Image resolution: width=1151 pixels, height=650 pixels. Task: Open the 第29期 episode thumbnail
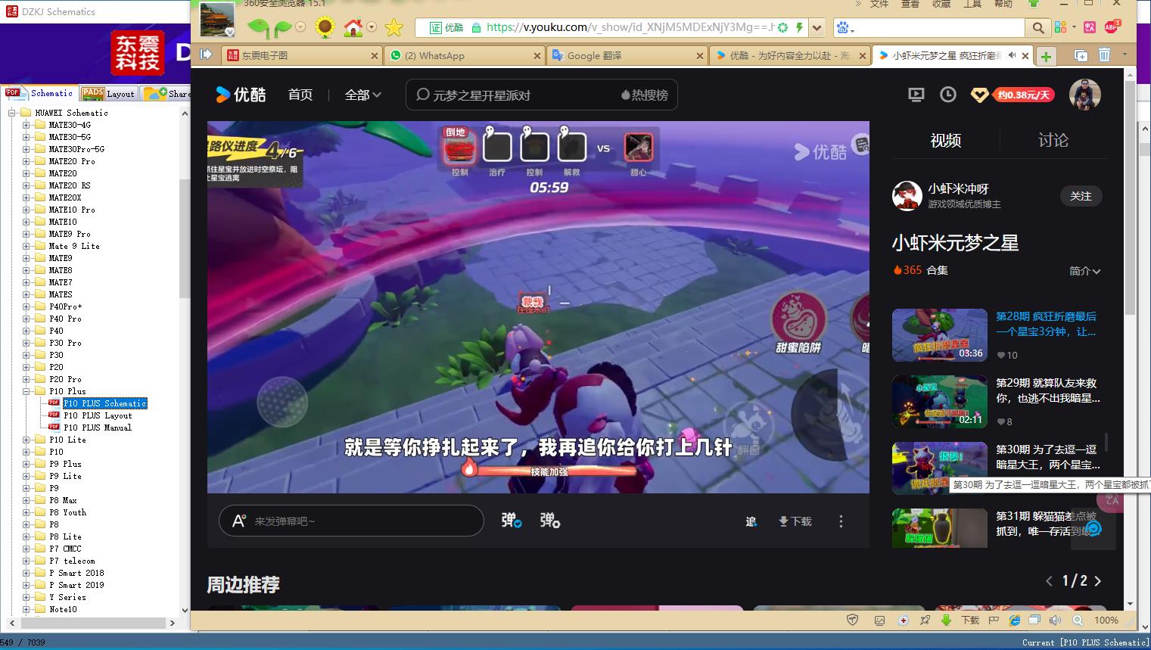click(x=940, y=402)
